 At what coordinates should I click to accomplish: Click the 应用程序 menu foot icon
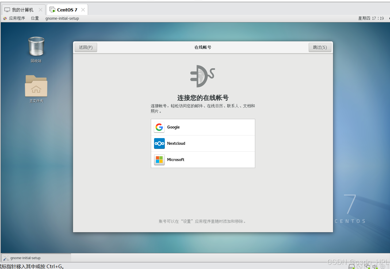[x=5, y=18]
